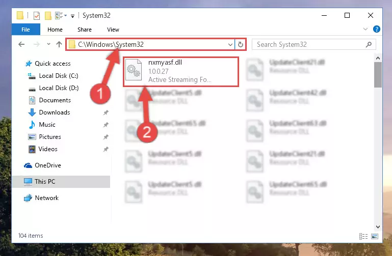The height and width of the screenshot is (256, 392).
Task: Go forward with the right arrow
Action: tap(37, 44)
